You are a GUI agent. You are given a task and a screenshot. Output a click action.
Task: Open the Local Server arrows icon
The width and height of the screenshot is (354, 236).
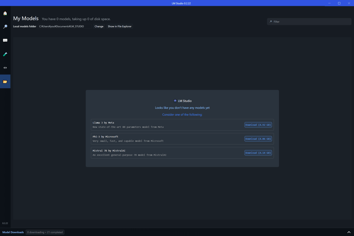tap(5, 68)
